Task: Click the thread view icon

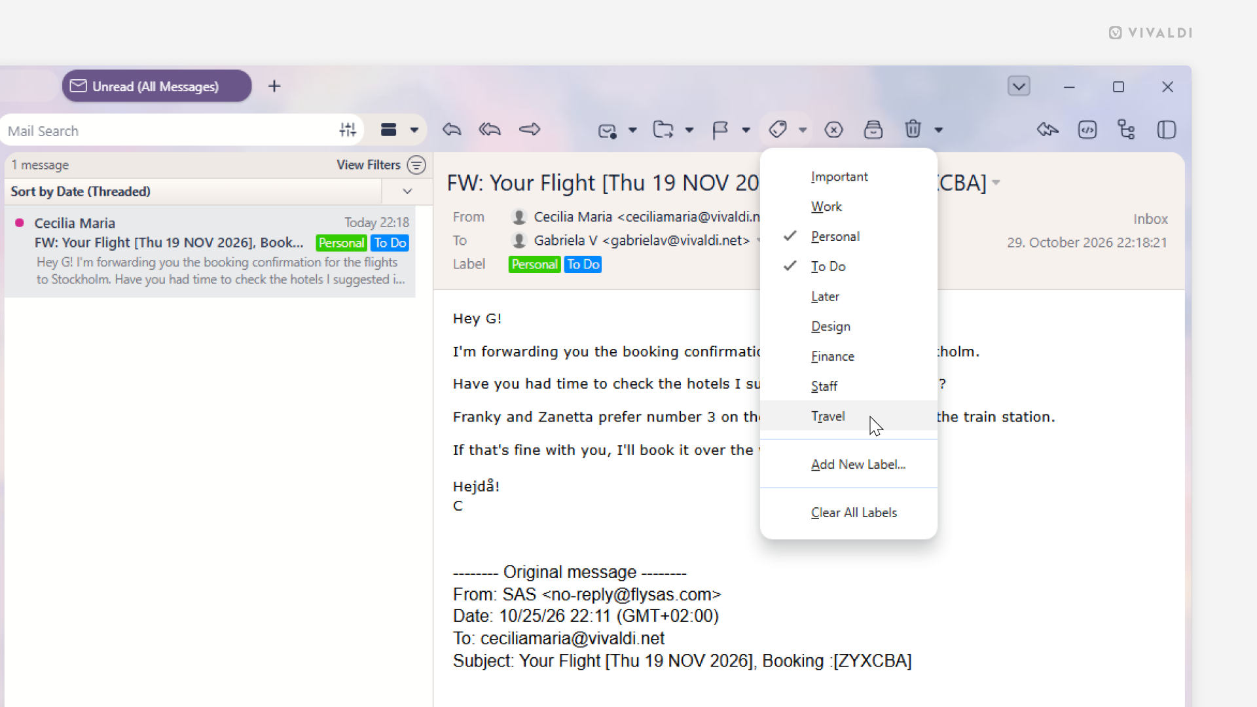Action: 1126,130
